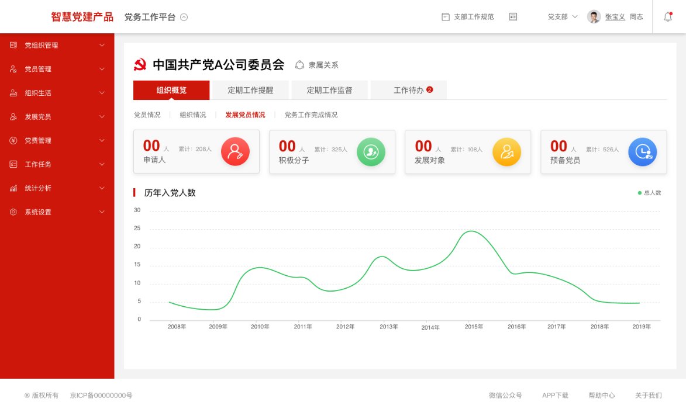686x412 pixels.
Task: Open the 微信公众号 footer link
Action: pos(505,396)
